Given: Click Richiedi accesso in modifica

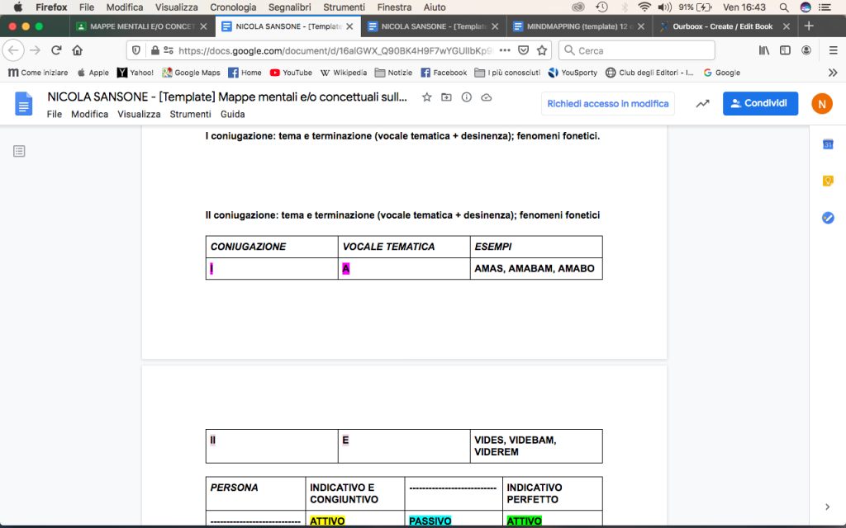Looking at the screenshot, I should [608, 104].
